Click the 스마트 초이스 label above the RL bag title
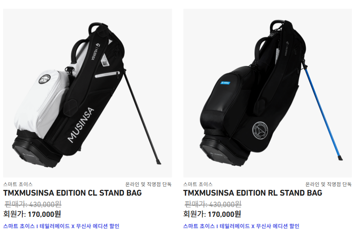The width and height of the screenshot is (361, 238). 198,184
